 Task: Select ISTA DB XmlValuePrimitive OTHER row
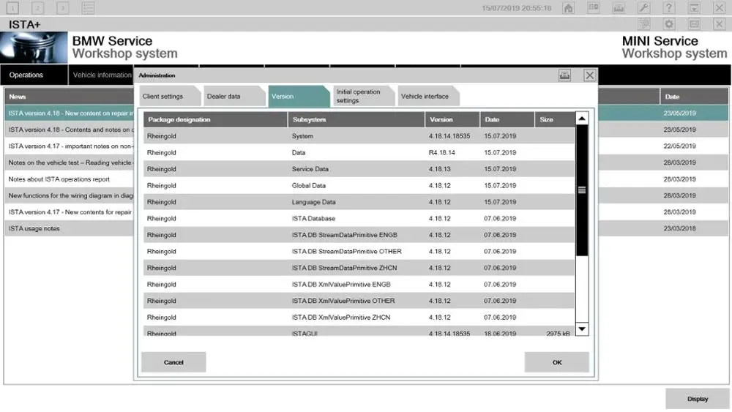[359, 301]
